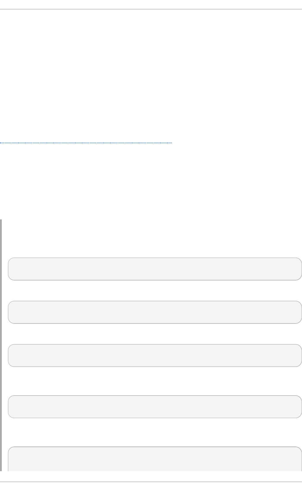
Task: Click the horizontal rule at page top
Action: coord(151,9)
